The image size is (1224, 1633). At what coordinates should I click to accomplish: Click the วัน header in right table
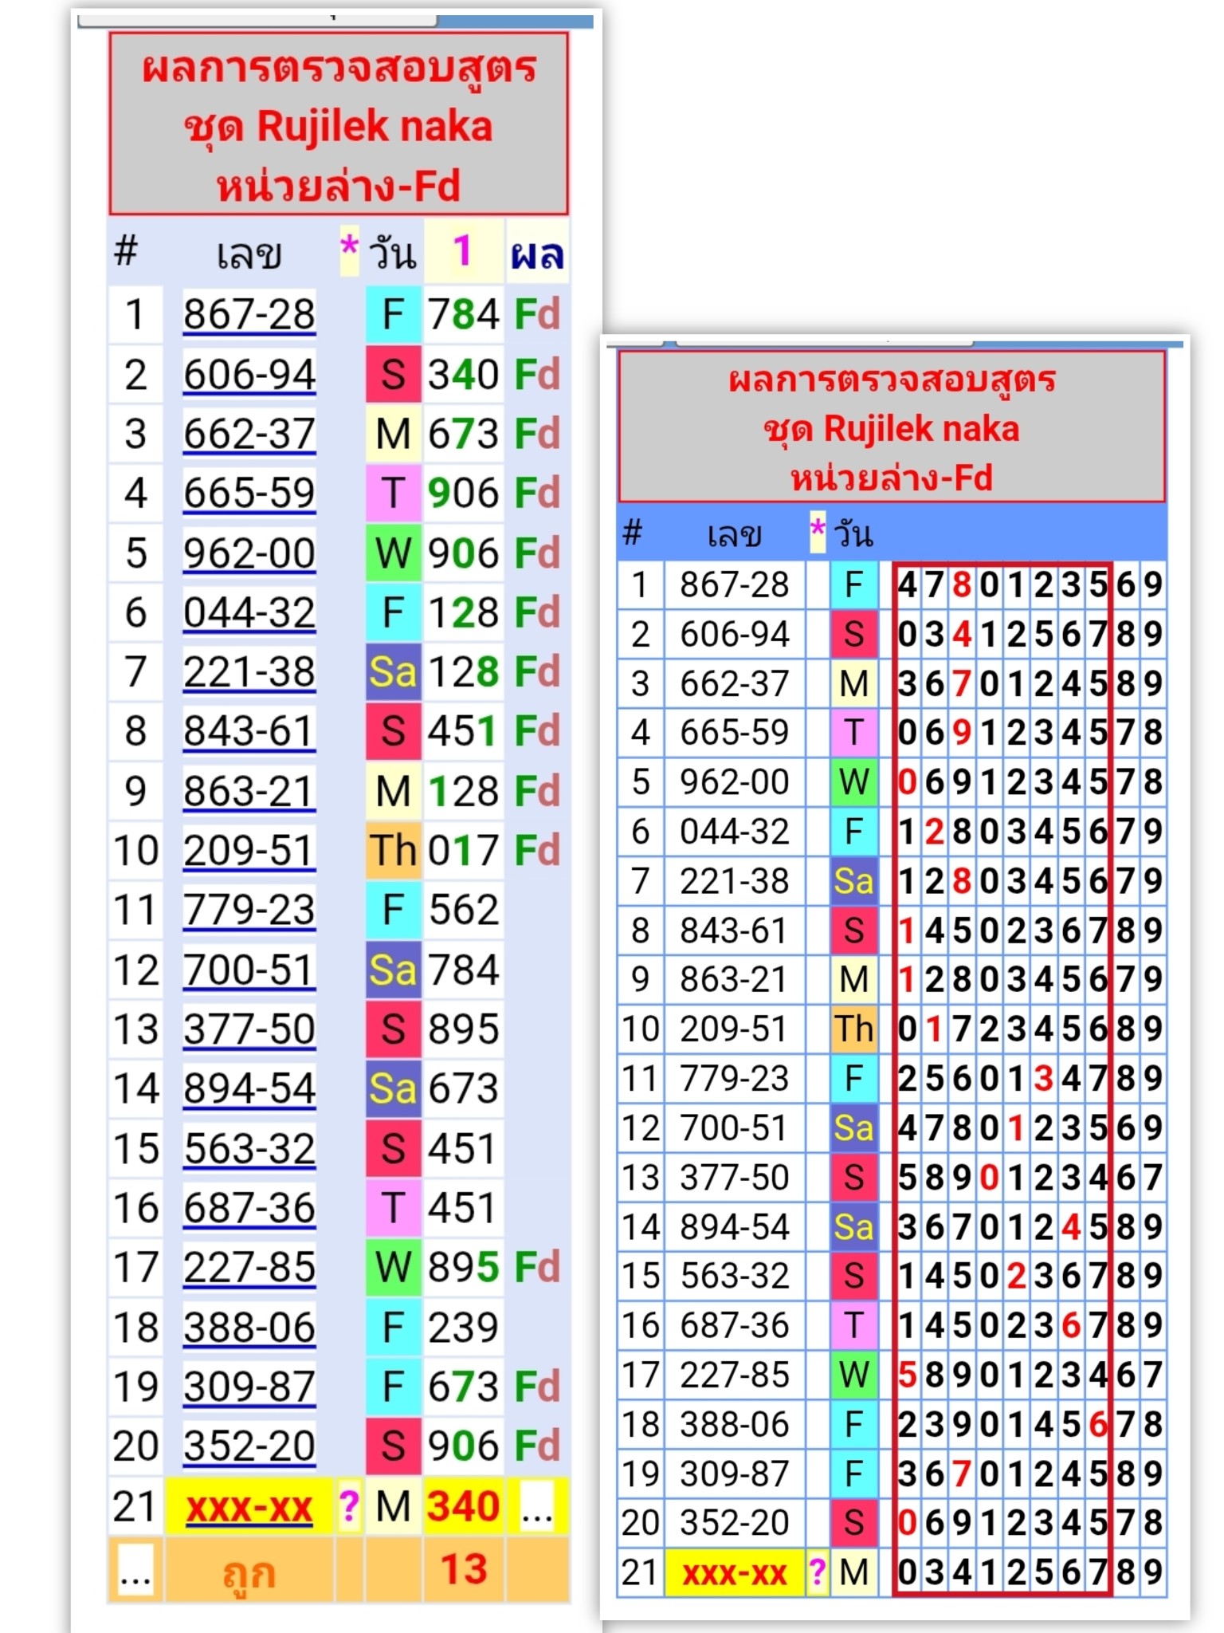(x=853, y=533)
